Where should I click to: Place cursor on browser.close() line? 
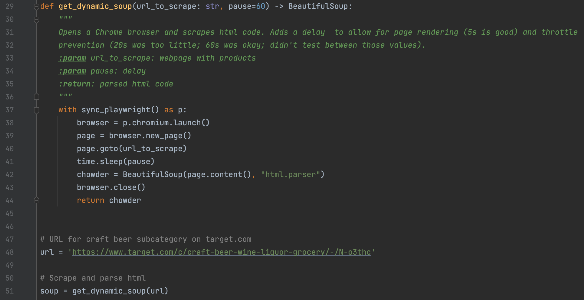pos(111,187)
